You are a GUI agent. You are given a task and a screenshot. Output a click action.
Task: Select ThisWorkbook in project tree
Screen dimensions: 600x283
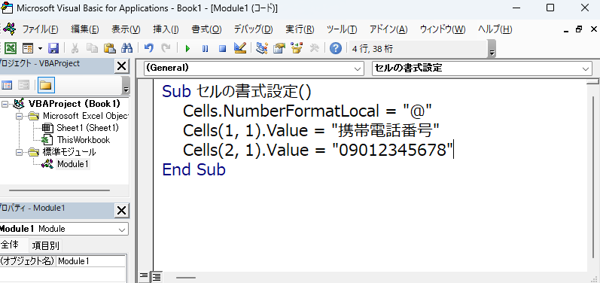pos(84,140)
